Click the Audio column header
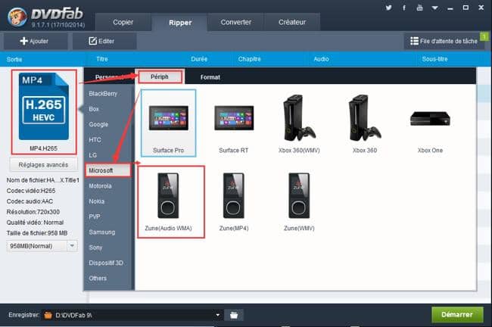This screenshot has height=327, width=492. pyautogui.click(x=321, y=59)
